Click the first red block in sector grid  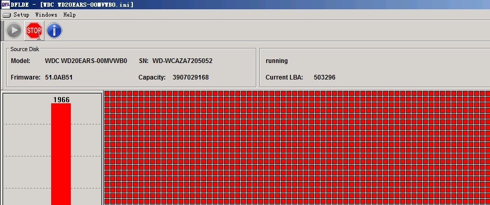click(107, 93)
